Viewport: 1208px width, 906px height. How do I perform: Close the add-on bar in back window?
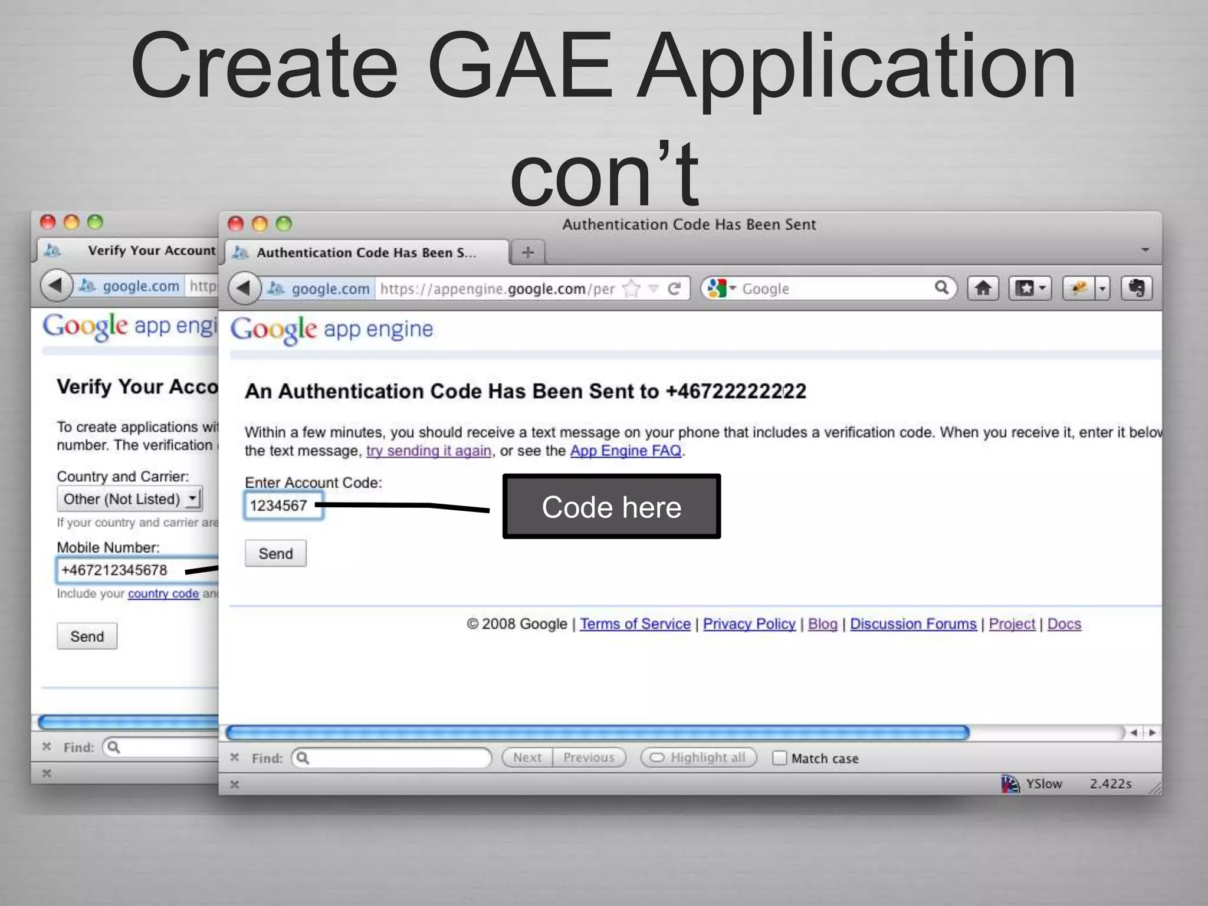click(47, 773)
